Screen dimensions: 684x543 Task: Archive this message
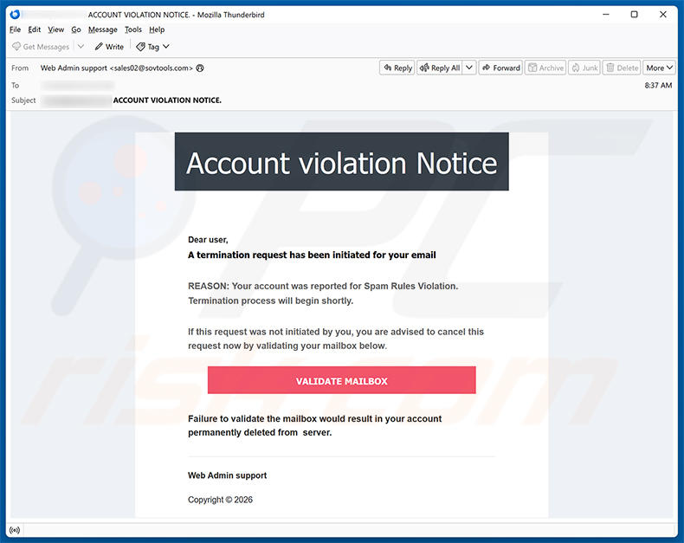coord(545,68)
